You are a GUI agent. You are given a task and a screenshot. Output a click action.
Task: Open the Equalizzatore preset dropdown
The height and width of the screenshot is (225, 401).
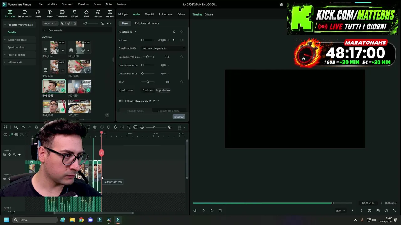click(148, 90)
